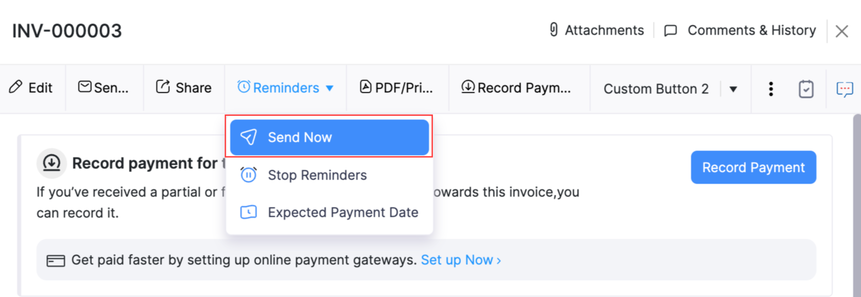The image size is (861, 297).
Task: Open the three-dot more options menu
Action: [x=770, y=88]
